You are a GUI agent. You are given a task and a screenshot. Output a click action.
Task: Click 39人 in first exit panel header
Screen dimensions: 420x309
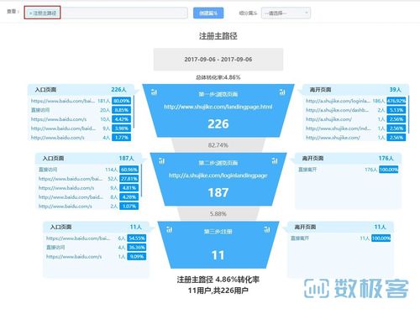tap(396, 90)
